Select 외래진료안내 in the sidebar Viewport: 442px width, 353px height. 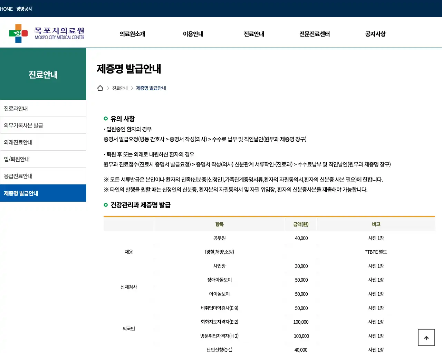18,142
